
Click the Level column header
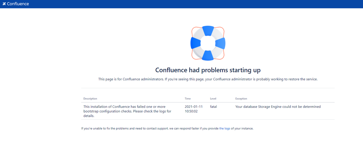click(213, 98)
